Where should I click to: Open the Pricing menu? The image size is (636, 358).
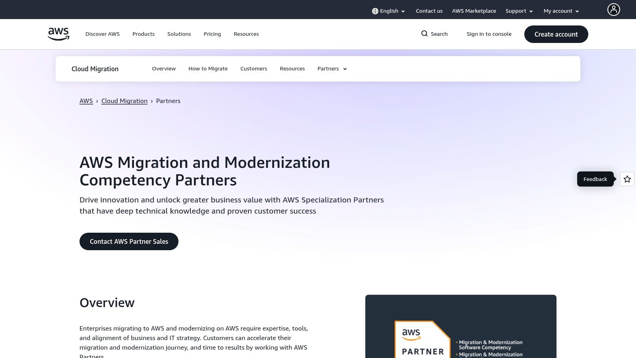[x=212, y=34]
